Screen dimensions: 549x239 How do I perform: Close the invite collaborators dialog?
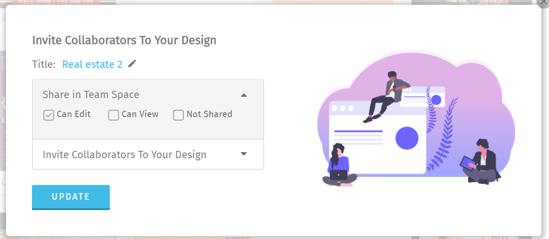click(543, 2)
